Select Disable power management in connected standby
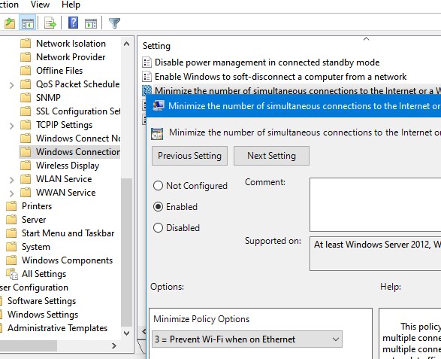Screen dimensions: 441x359 coord(267,62)
